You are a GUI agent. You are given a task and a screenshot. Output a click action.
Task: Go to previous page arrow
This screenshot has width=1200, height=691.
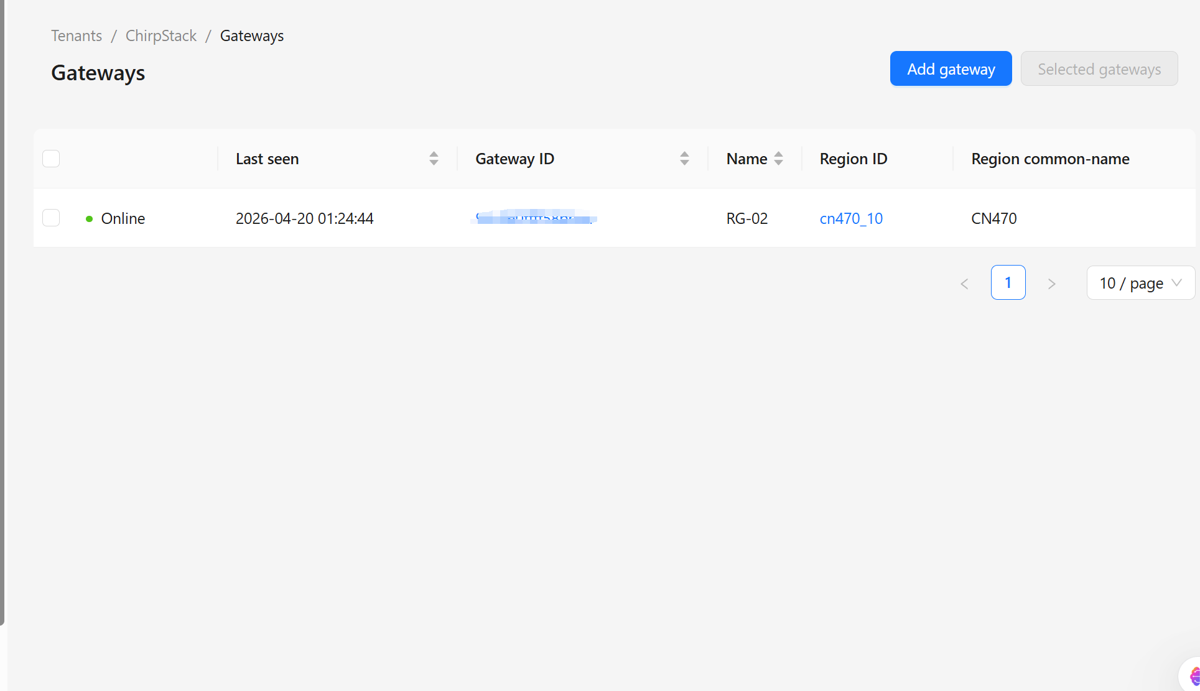coord(964,284)
